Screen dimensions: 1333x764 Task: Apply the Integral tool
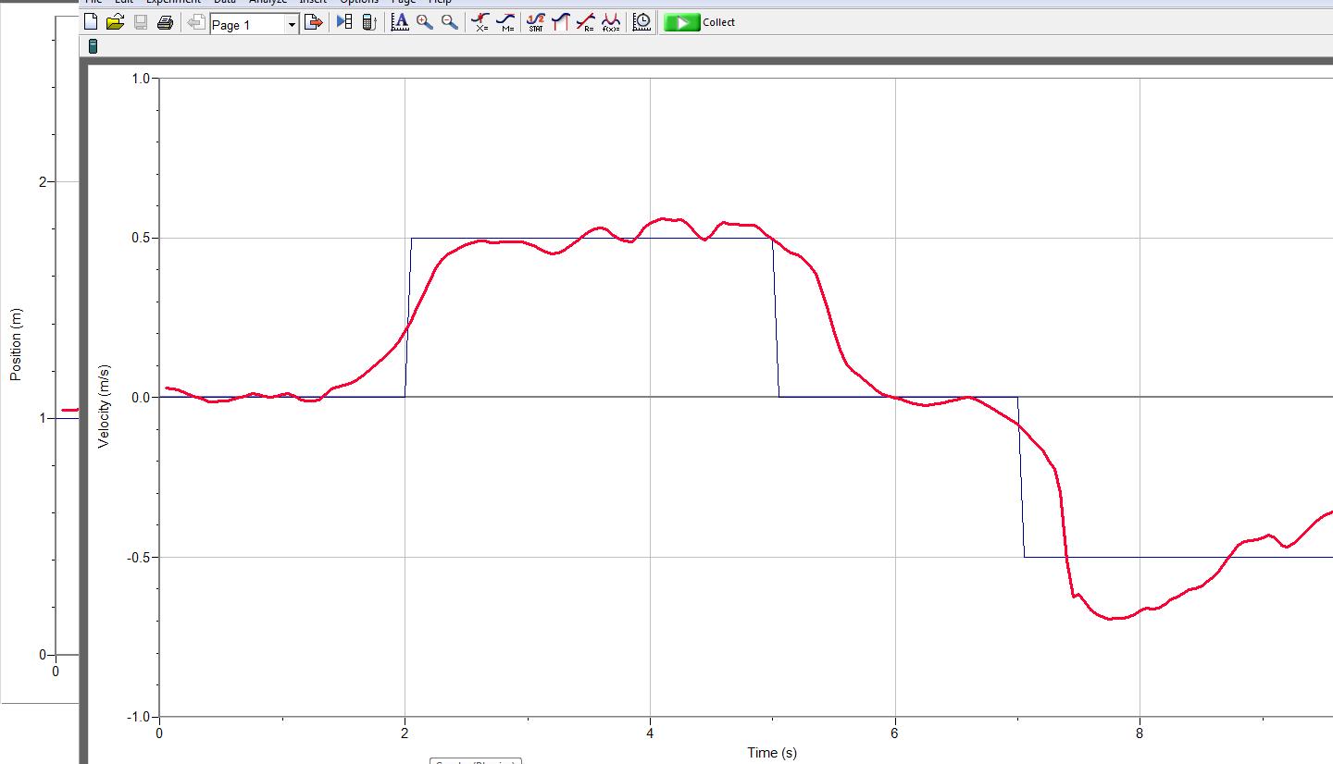click(559, 22)
